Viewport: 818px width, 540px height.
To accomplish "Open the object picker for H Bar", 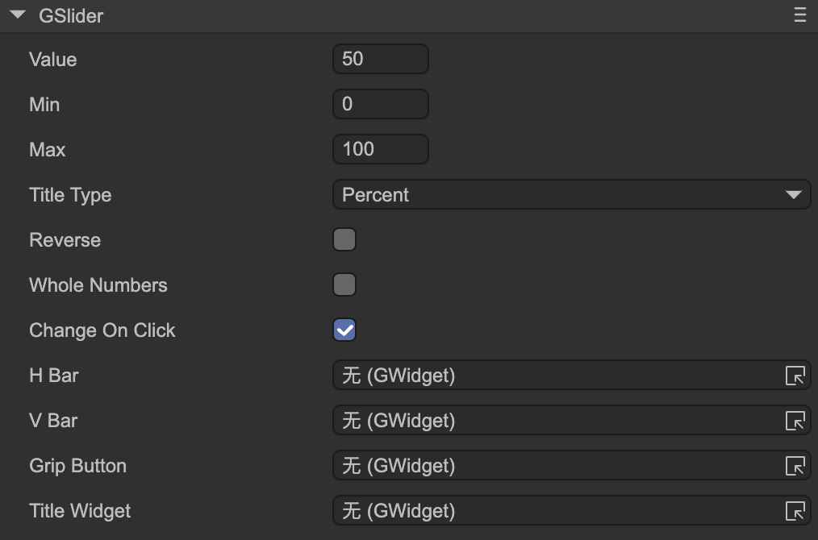I will click(795, 376).
